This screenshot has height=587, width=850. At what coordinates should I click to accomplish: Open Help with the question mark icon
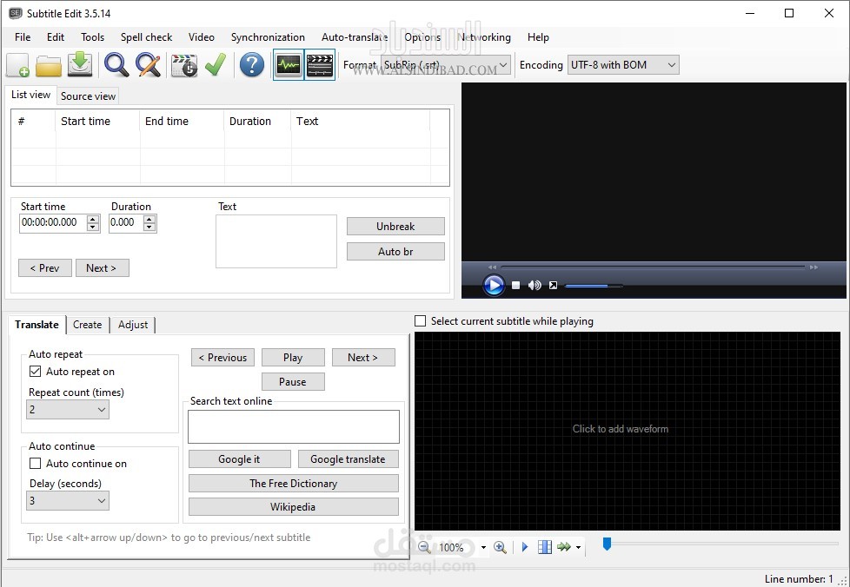pyautogui.click(x=251, y=65)
